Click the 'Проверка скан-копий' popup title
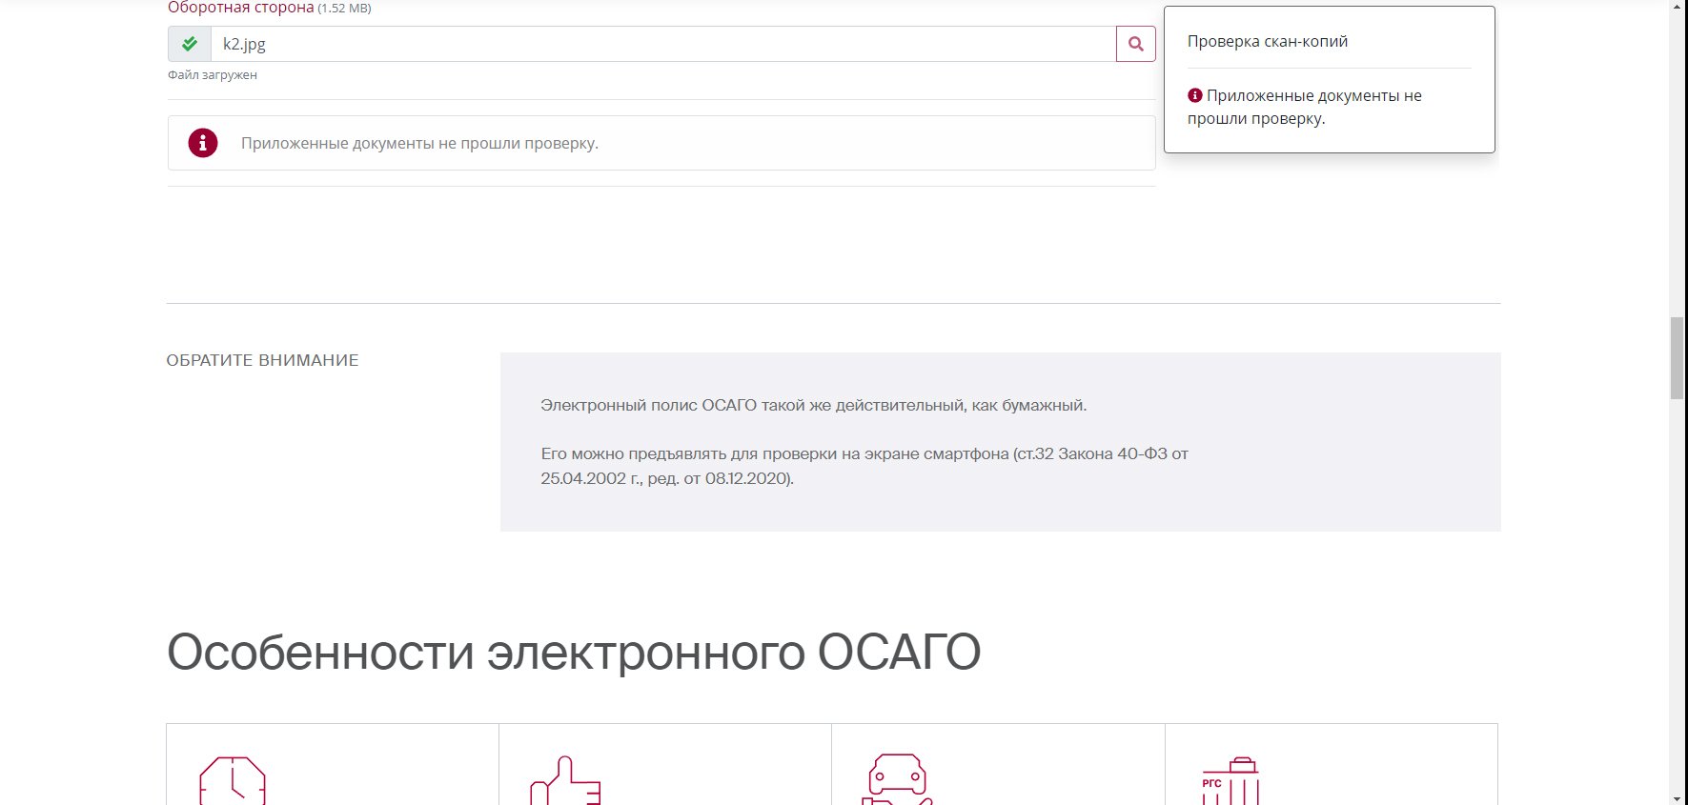1688x805 pixels. (1267, 42)
